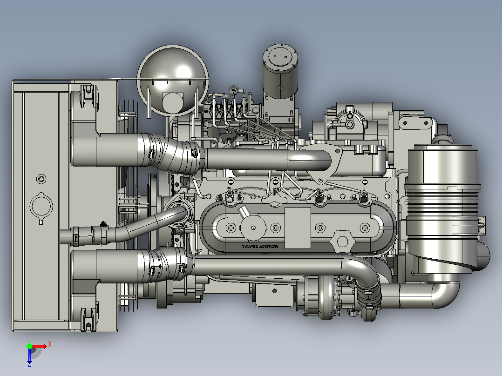Click the red X axis arrow of the triad
Viewport: 502px width, 376px height.
40,347
